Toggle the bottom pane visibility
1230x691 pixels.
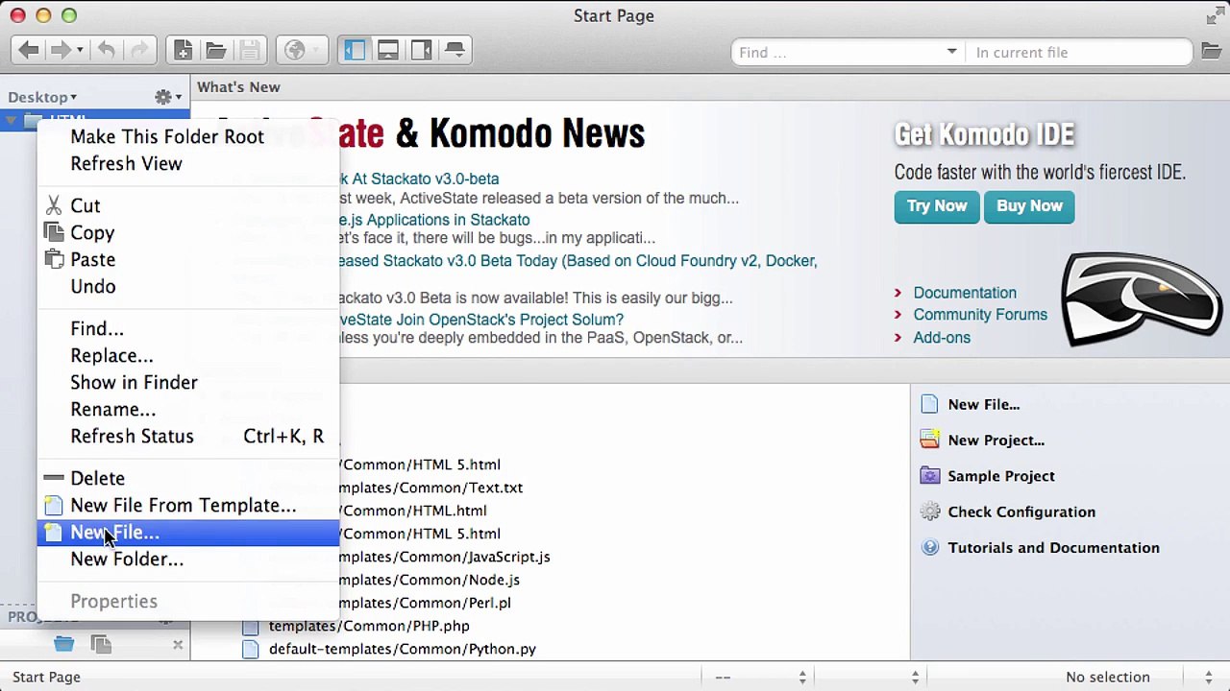388,50
